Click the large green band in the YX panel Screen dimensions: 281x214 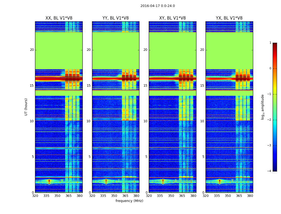tap(229, 51)
